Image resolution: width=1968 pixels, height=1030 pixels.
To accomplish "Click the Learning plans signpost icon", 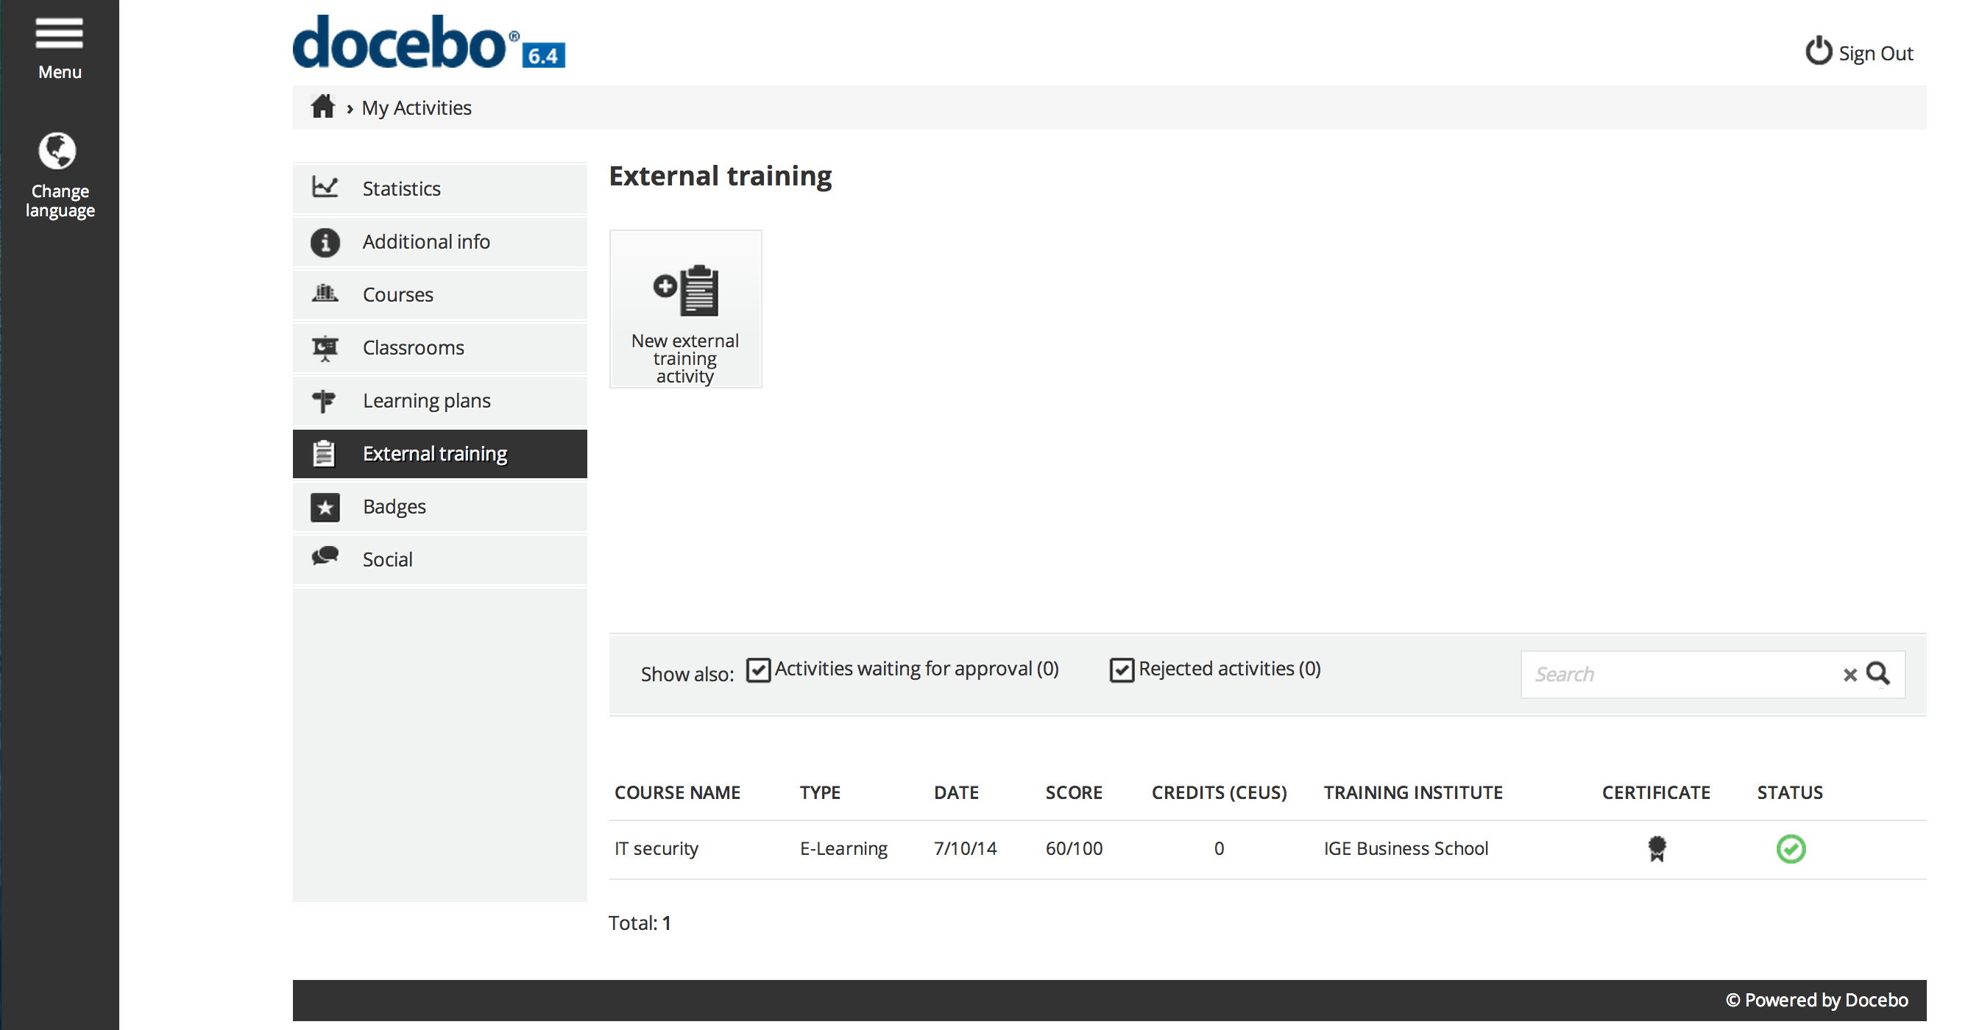I will click(324, 401).
